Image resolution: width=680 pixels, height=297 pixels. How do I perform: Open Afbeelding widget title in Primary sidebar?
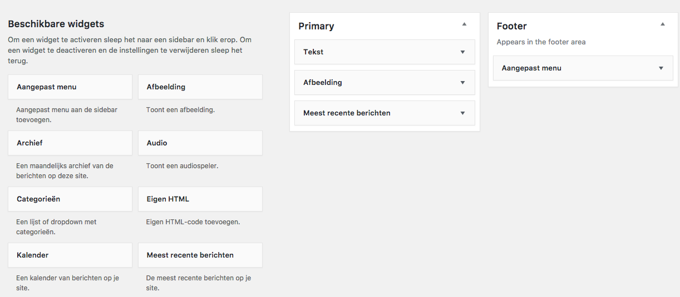point(323,83)
